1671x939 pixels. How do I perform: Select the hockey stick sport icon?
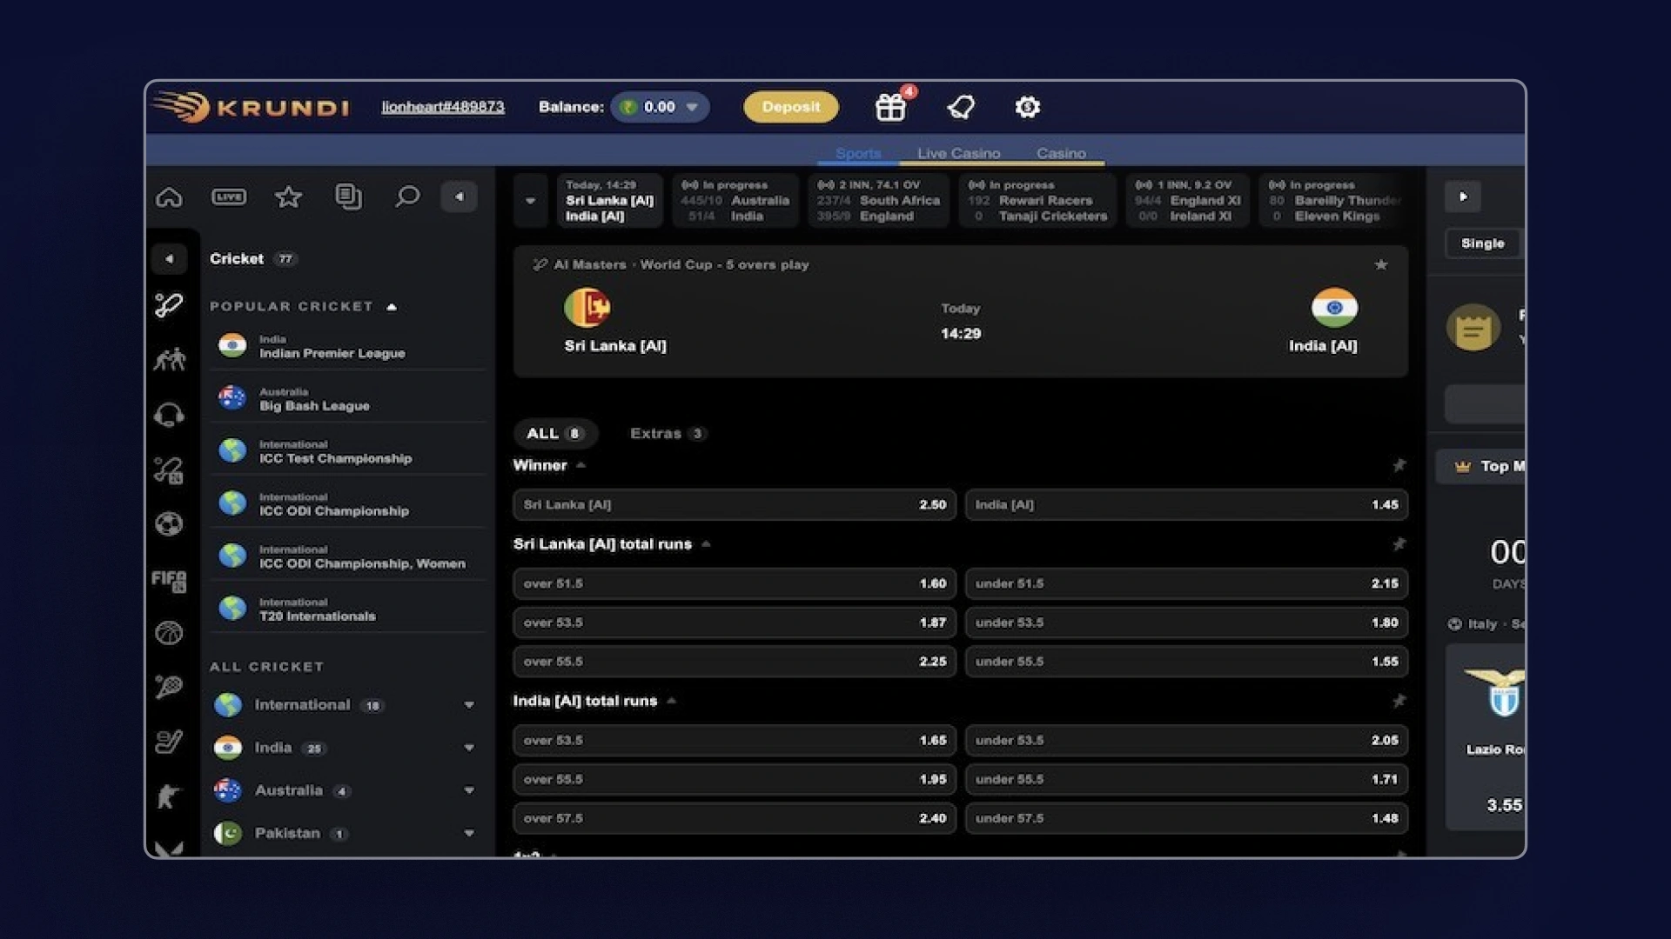(x=169, y=742)
